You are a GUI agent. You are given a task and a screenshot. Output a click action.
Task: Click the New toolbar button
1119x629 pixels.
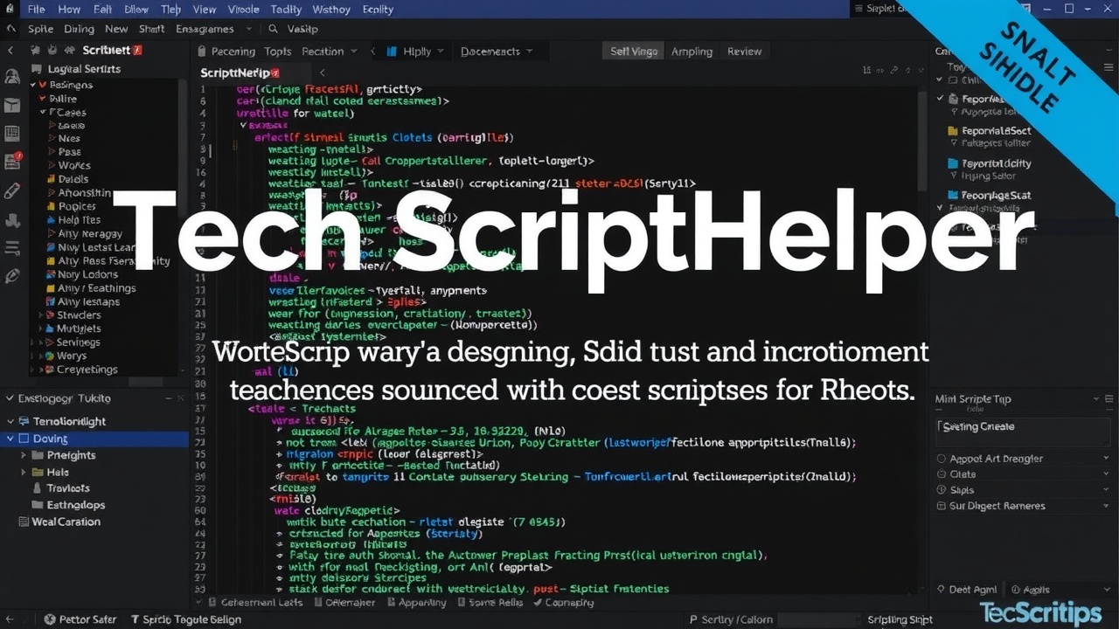pyautogui.click(x=116, y=29)
